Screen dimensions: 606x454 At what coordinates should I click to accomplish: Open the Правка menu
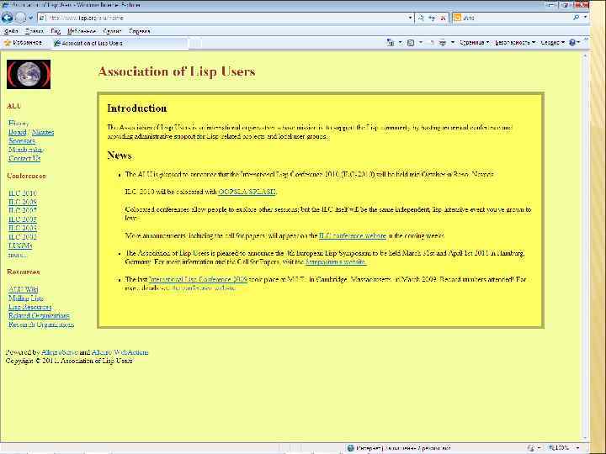(x=34, y=31)
